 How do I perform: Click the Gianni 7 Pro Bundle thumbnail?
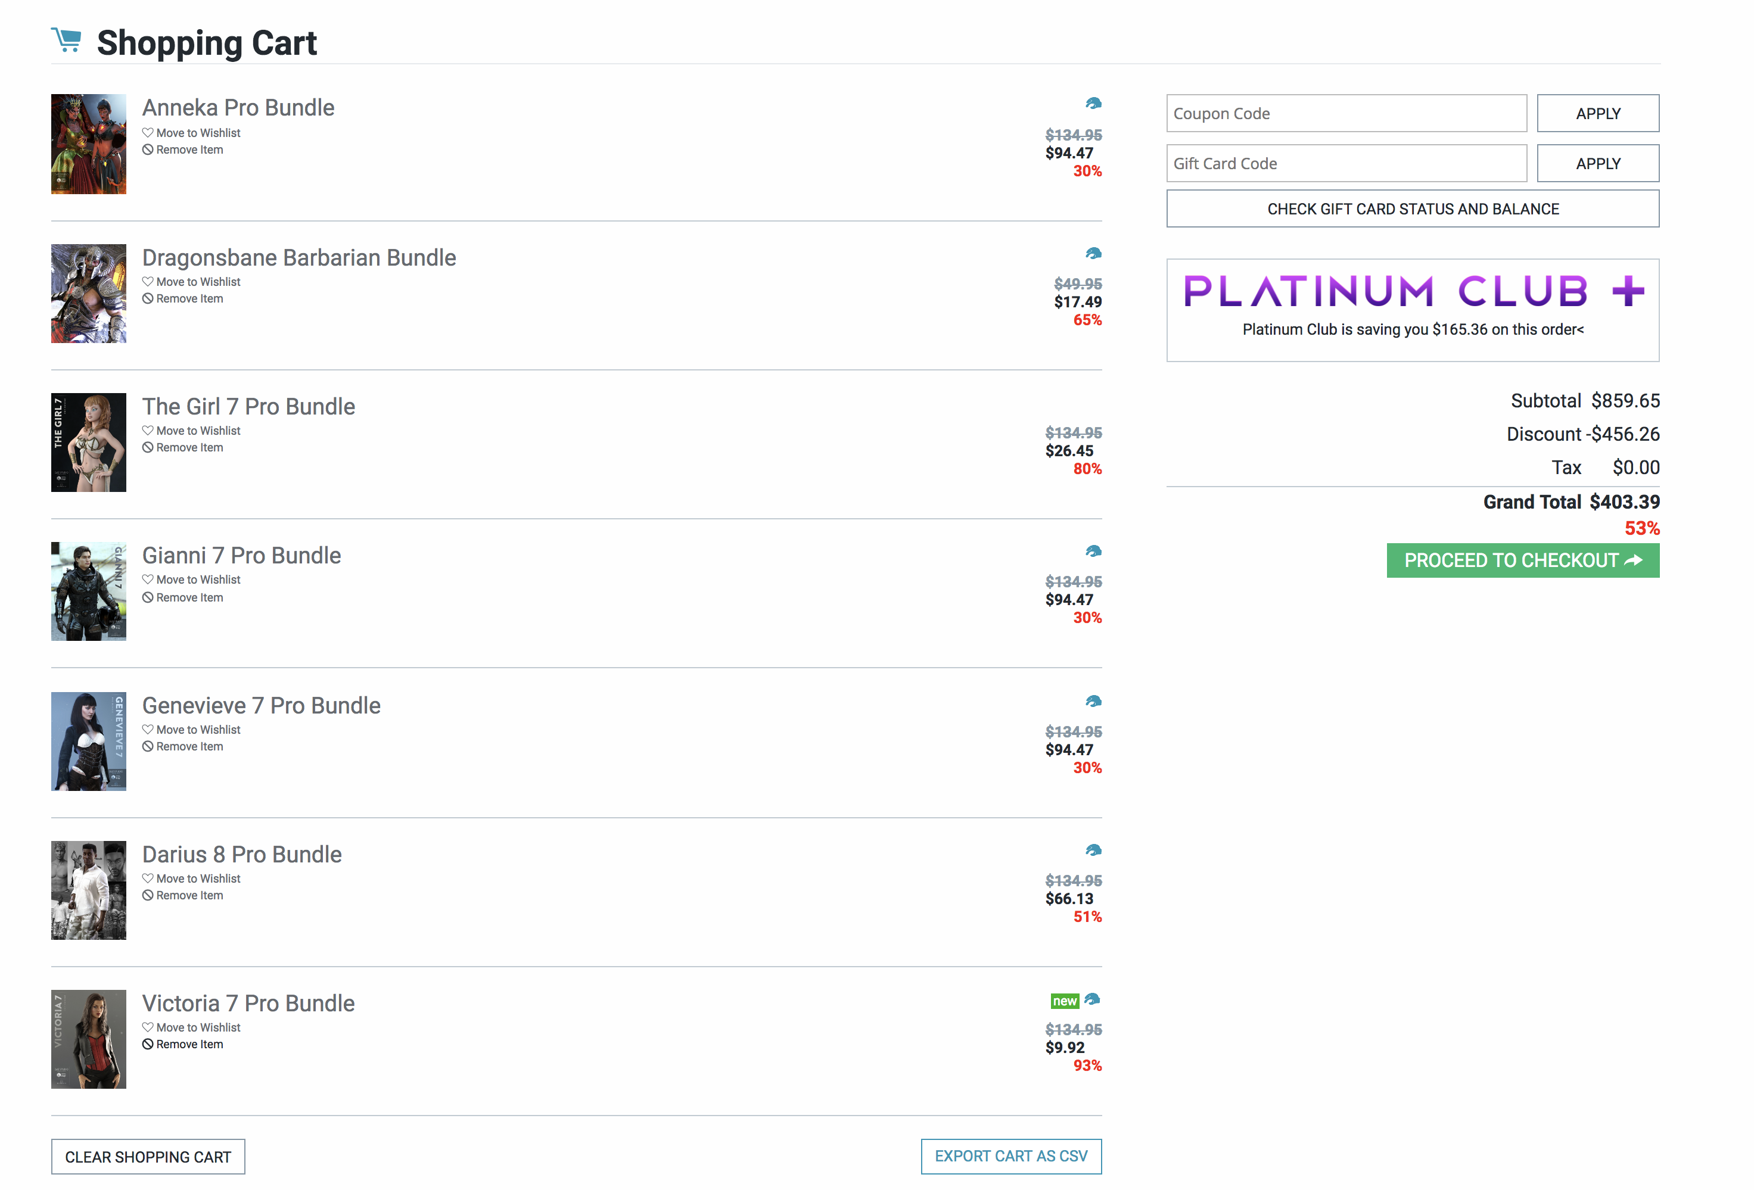coord(88,591)
